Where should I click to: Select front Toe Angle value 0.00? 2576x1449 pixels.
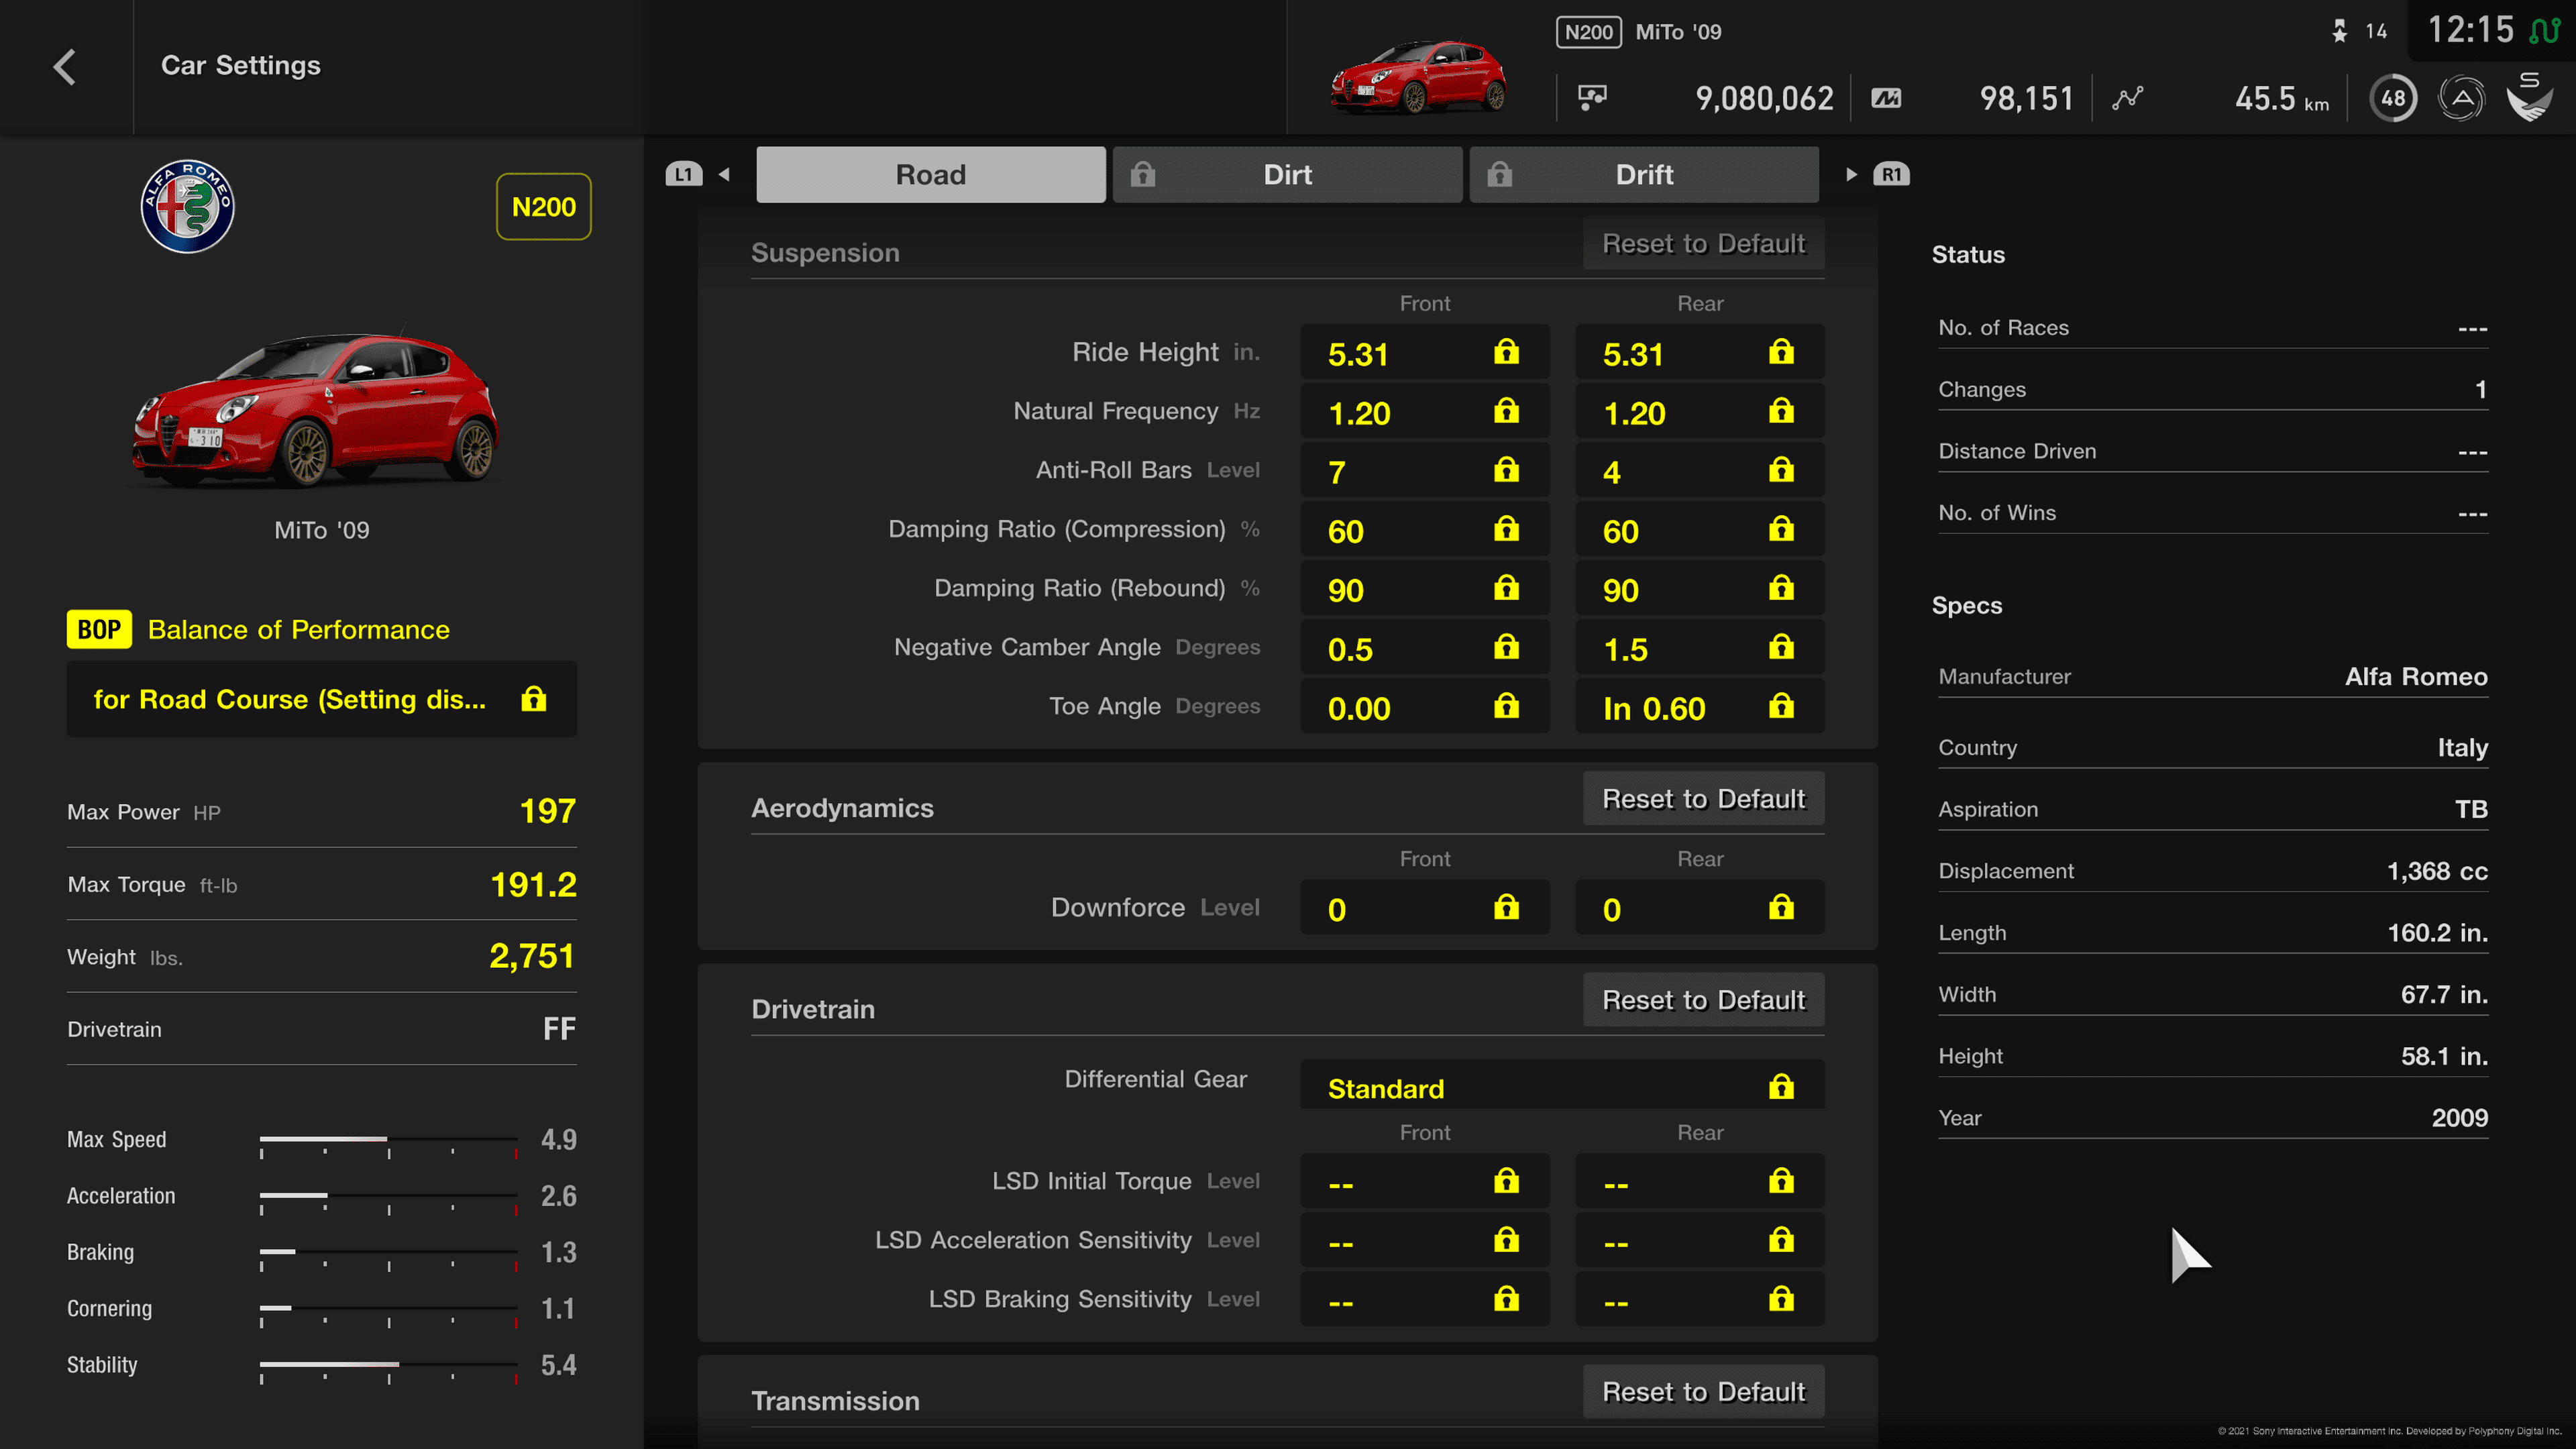(1425, 706)
